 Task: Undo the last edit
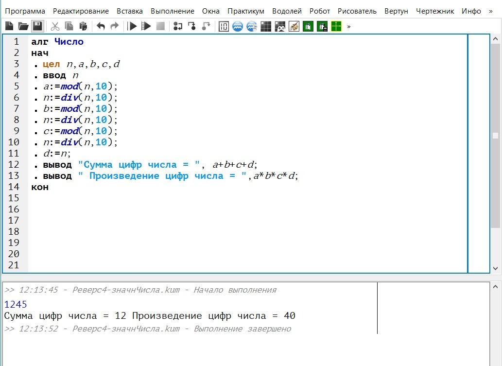point(101,26)
